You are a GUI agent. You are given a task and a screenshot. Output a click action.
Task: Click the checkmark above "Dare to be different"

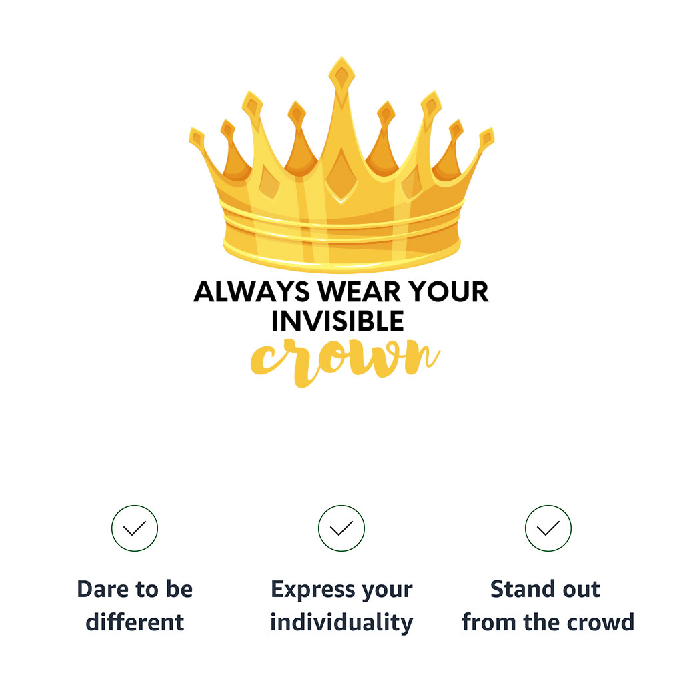[135, 528]
